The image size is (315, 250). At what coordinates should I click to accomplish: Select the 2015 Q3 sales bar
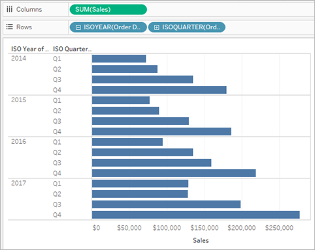(x=141, y=121)
